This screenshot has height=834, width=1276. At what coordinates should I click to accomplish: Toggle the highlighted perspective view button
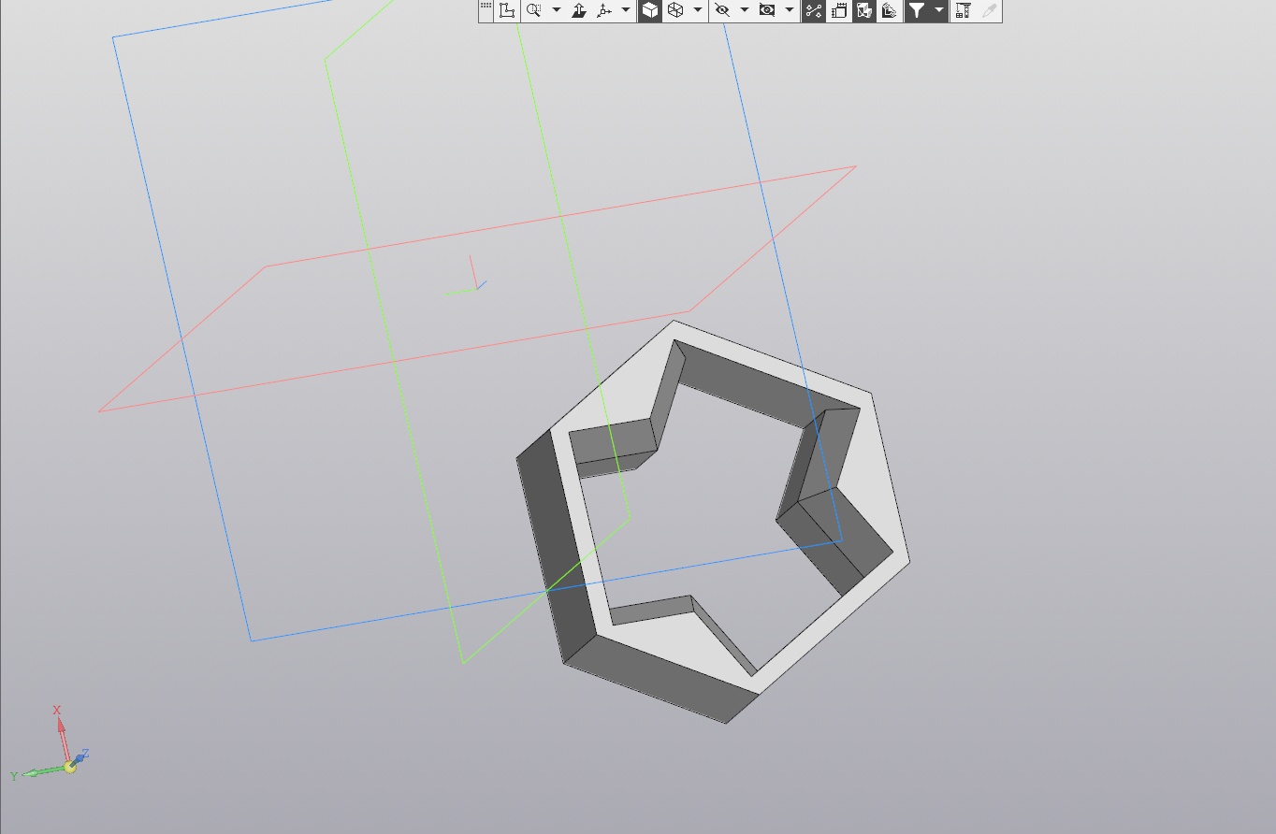click(x=864, y=10)
